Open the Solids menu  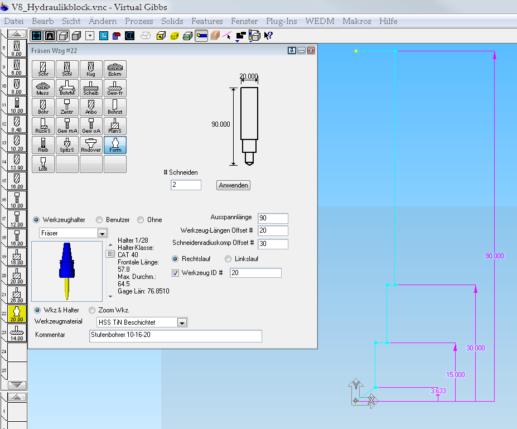(172, 21)
